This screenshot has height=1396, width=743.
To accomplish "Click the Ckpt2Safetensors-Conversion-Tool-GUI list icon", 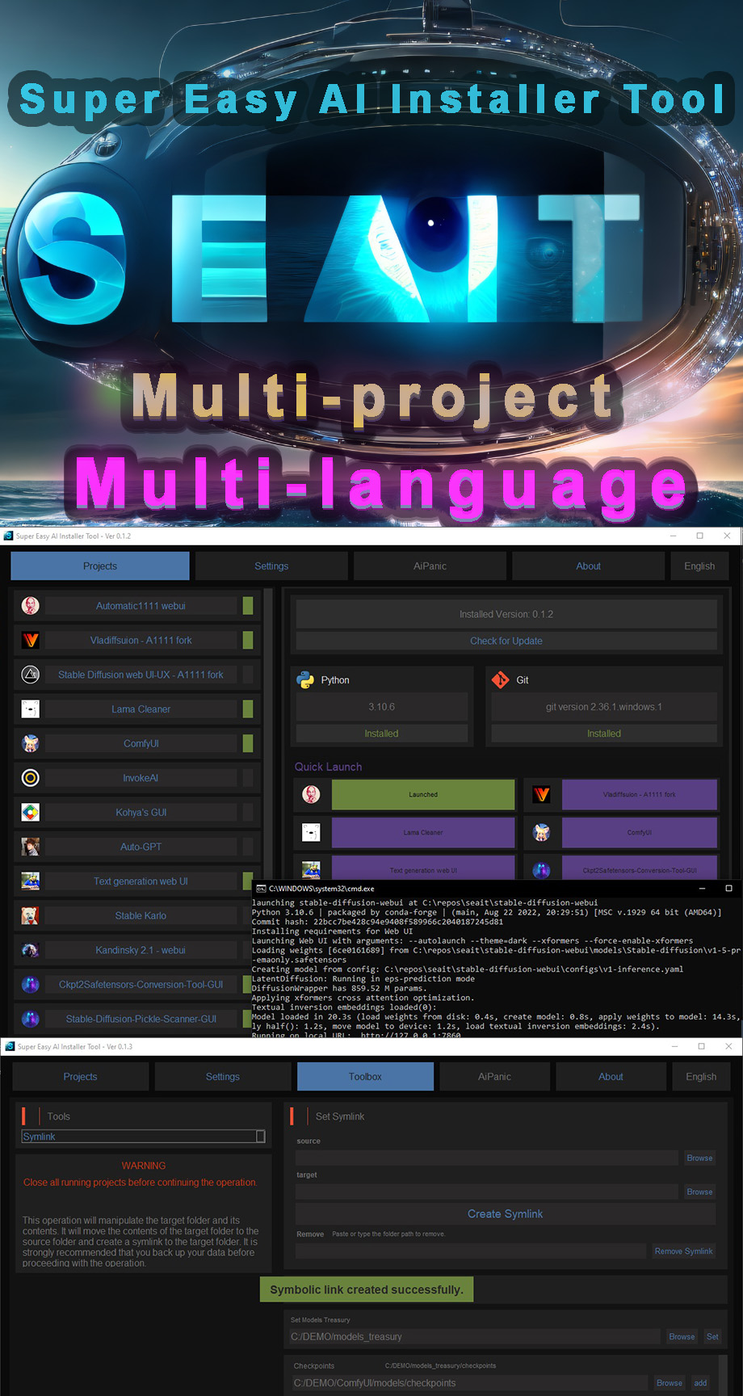I will (31, 984).
